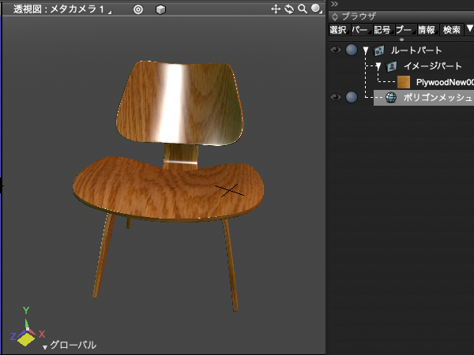Open the shading sphere options icon
Viewport: 474px width, 355px height.
coord(316,9)
